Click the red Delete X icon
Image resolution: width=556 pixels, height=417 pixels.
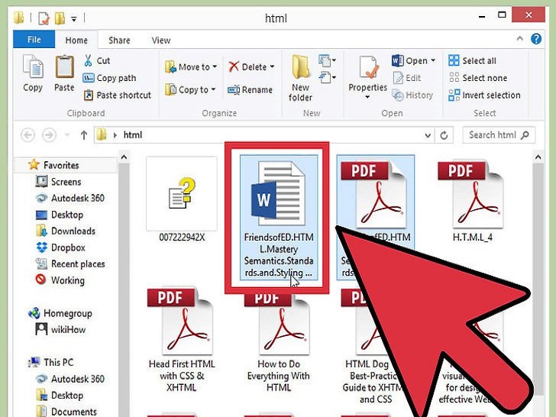(234, 66)
